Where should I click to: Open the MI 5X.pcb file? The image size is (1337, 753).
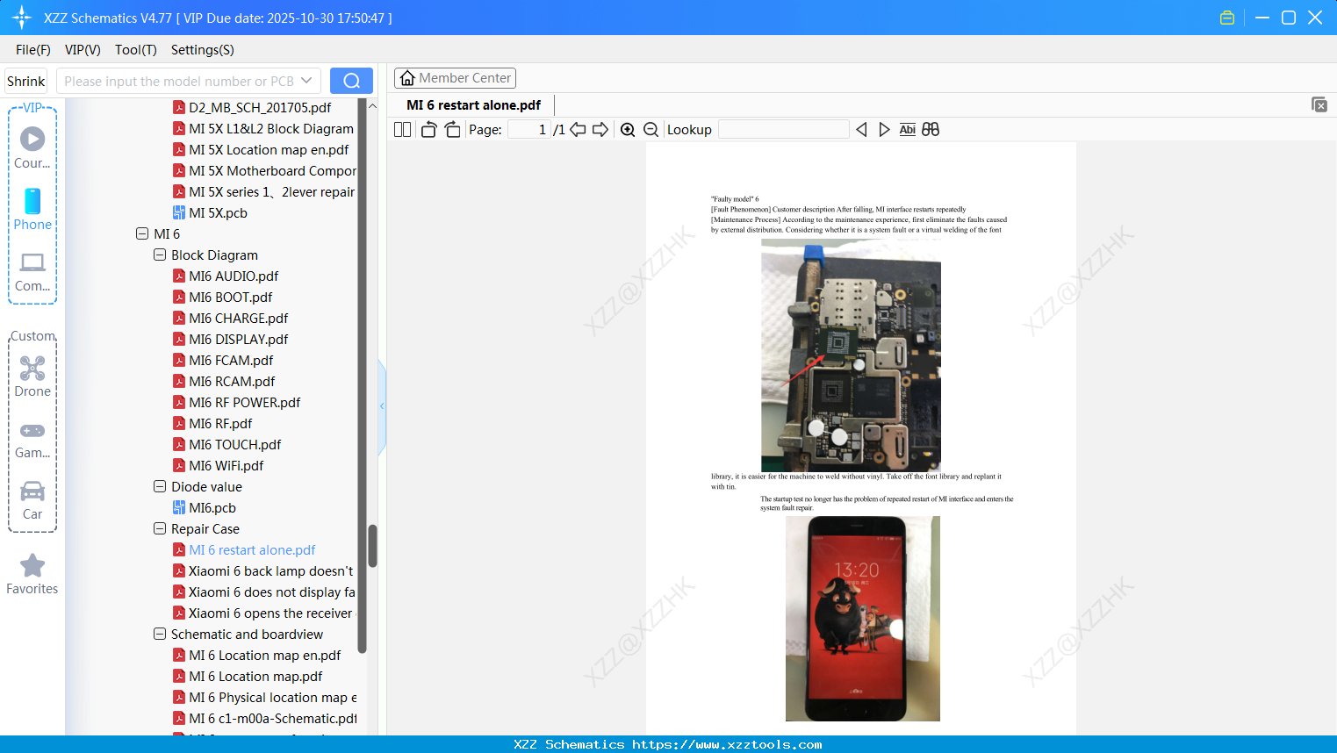coord(218,212)
